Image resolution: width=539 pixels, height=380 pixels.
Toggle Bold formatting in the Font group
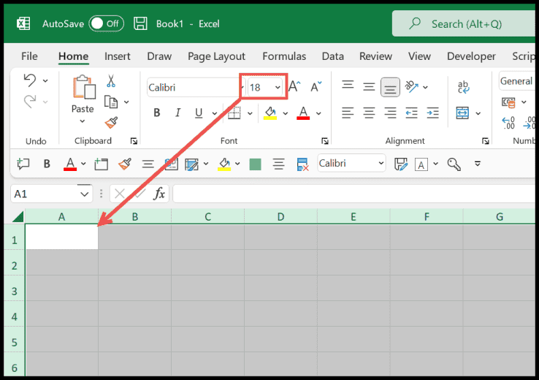click(156, 113)
